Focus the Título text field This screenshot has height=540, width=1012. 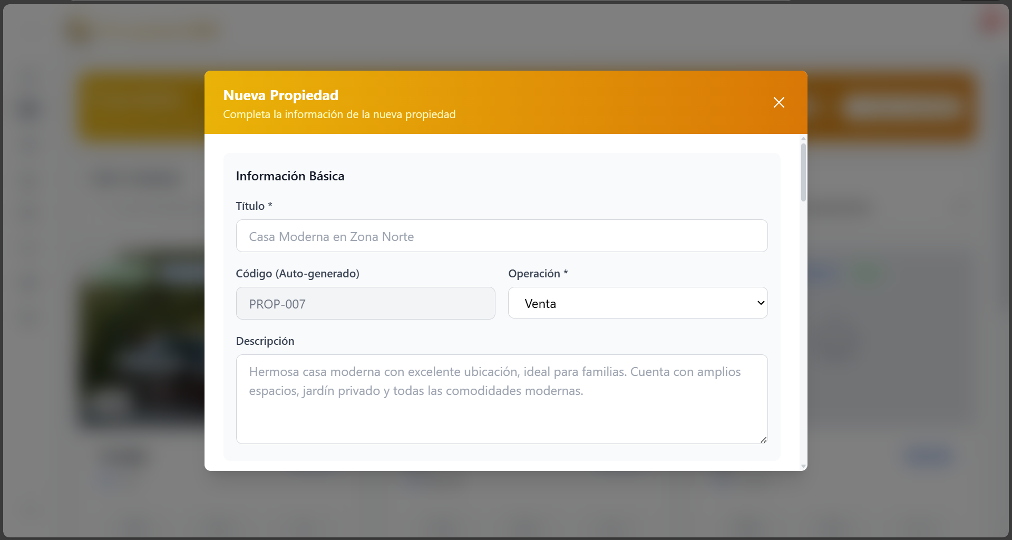[501, 236]
